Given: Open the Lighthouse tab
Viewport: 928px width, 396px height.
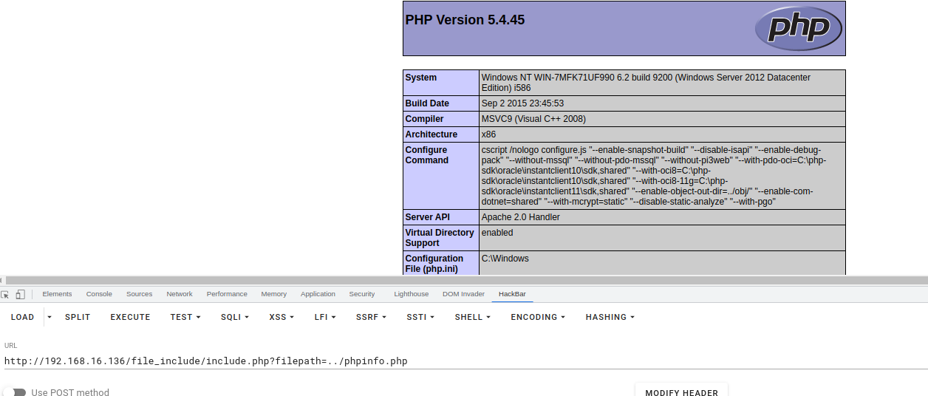Looking at the screenshot, I should click(x=411, y=294).
